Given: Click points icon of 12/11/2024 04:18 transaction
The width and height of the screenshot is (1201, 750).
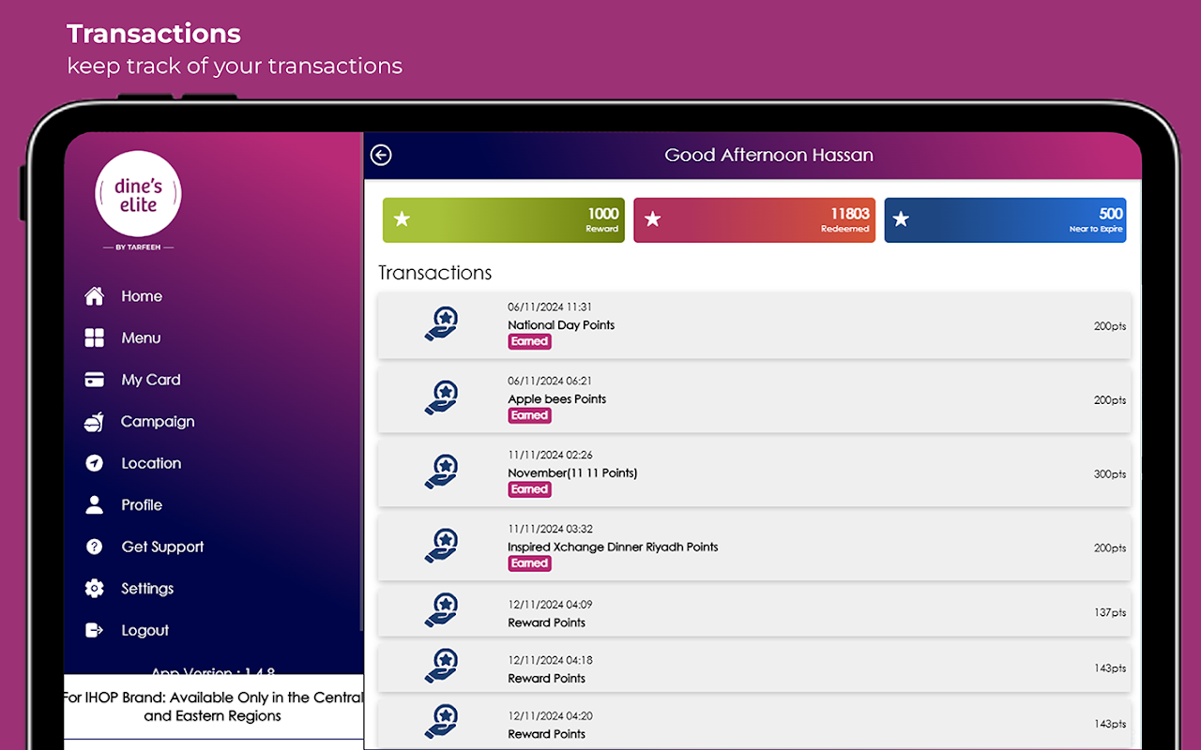Looking at the screenshot, I should pos(442,667).
